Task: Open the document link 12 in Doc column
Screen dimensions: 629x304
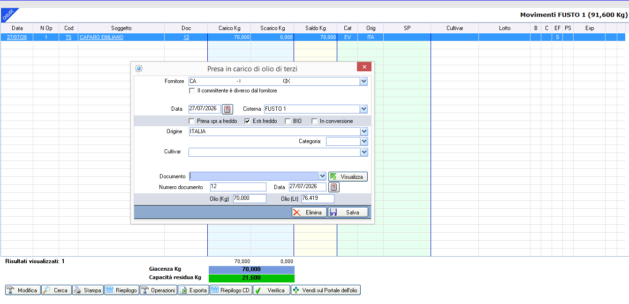Action: [x=186, y=37]
